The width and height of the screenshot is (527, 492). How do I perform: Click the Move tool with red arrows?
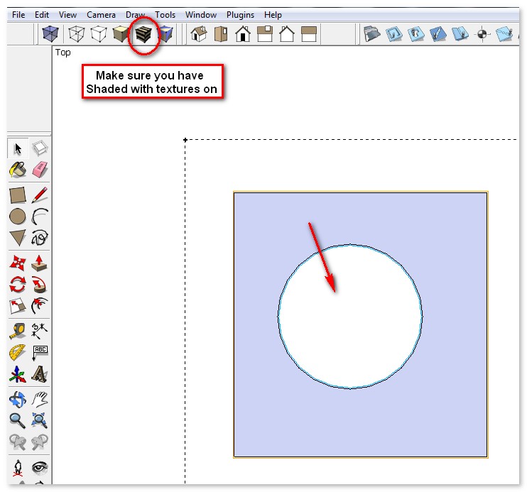(18, 263)
